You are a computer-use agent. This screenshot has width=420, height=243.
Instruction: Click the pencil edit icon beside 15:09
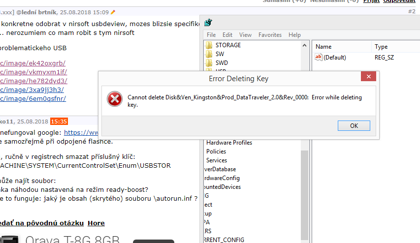tap(113, 12)
